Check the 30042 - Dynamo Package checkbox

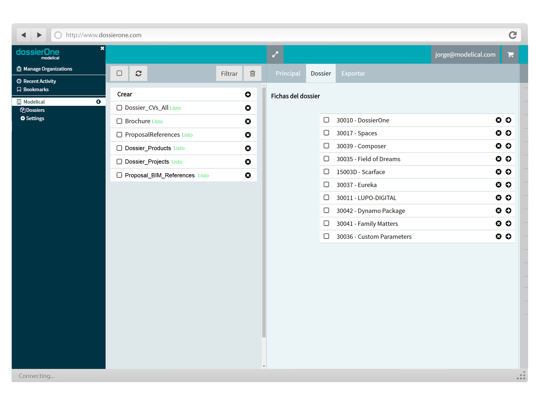coord(326,210)
